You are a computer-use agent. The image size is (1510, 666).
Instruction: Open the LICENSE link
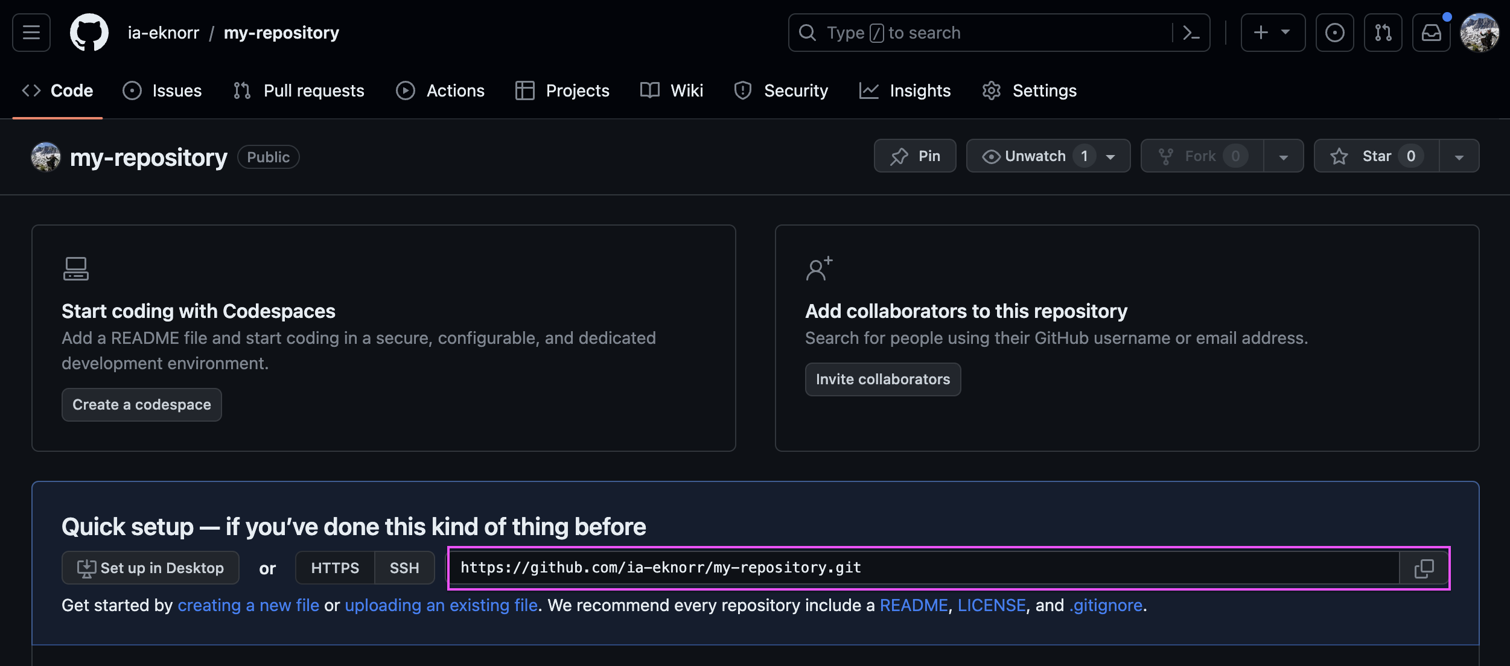coord(992,605)
